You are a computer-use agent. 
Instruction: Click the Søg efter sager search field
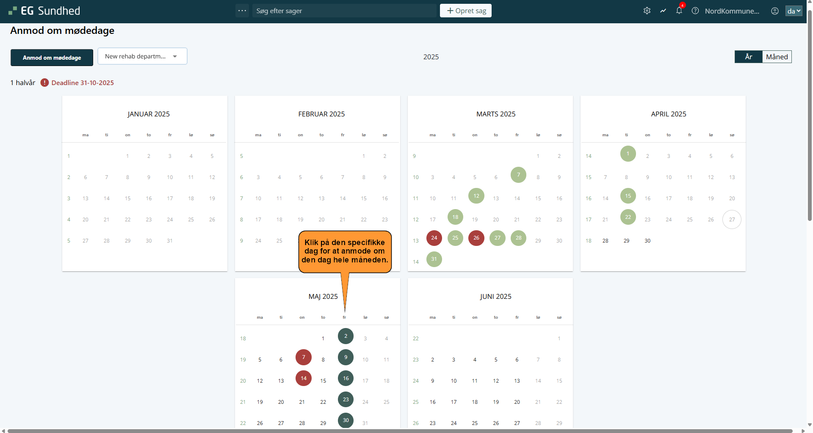pos(344,11)
